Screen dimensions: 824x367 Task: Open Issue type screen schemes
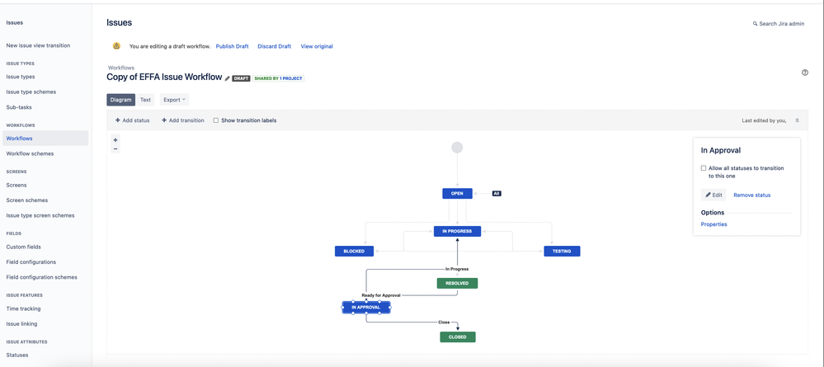40,215
